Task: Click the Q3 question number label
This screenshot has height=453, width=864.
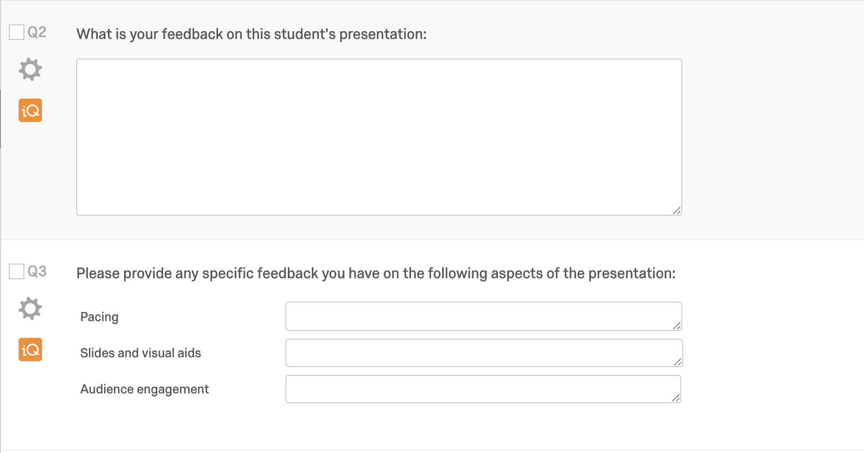Action: pos(37,271)
